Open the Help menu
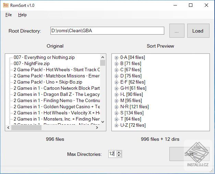215x174 pixels. (22, 15)
